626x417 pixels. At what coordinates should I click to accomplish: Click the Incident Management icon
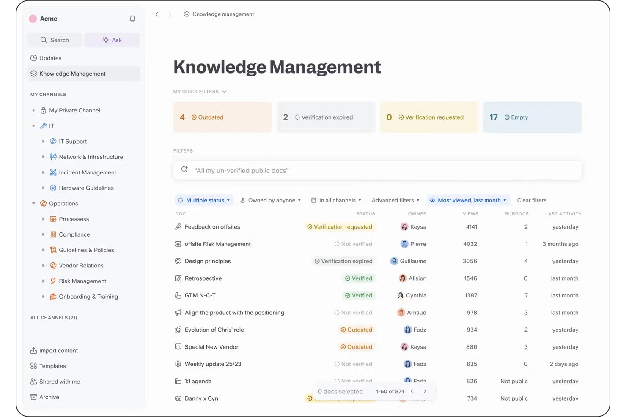(x=53, y=172)
